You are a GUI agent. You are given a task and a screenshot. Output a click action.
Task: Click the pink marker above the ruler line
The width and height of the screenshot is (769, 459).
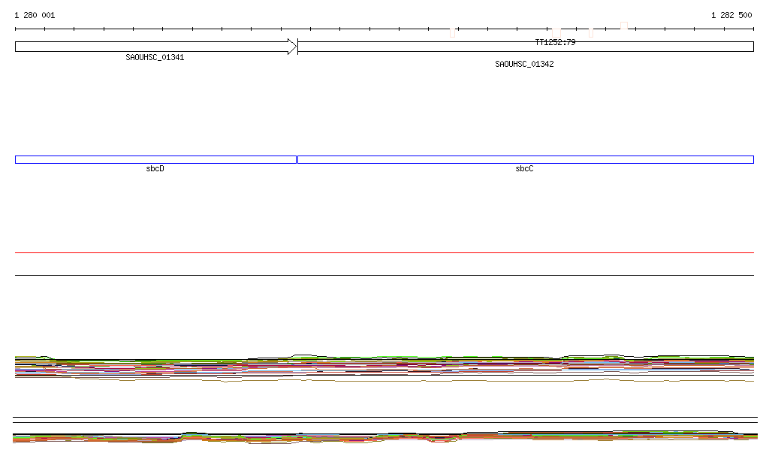(624, 26)
